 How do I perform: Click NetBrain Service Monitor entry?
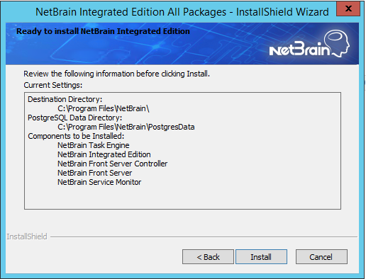click(x=99, y=182)
